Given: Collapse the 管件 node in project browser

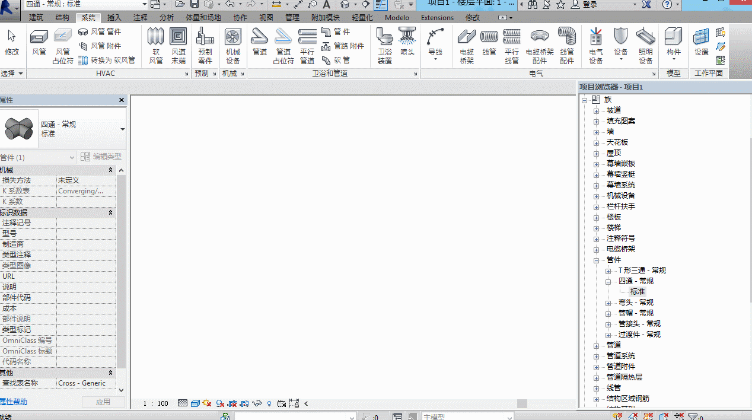Looking at the screenshot, I should tap(596, 260).
